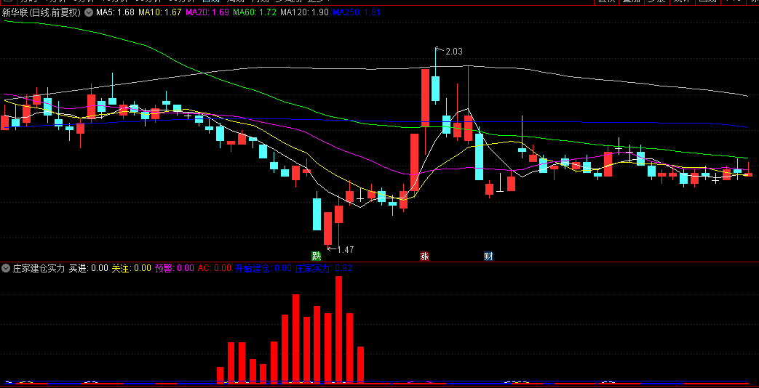Select the red candle at 1.47 low

point(327,228)
